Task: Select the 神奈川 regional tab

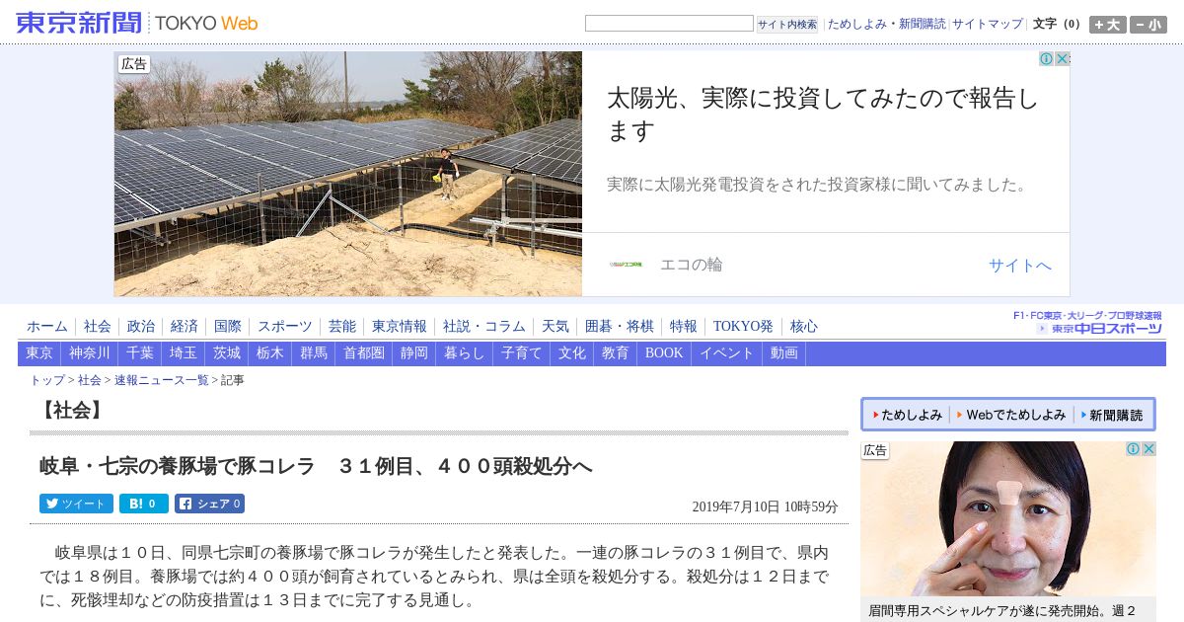Action: pos(90,353)
